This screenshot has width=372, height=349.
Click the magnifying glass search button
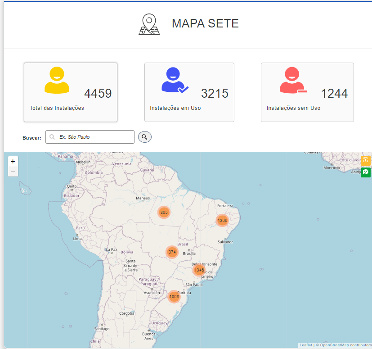(144, 137)
